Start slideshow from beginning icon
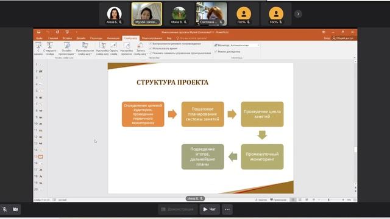 click(38, 45)
